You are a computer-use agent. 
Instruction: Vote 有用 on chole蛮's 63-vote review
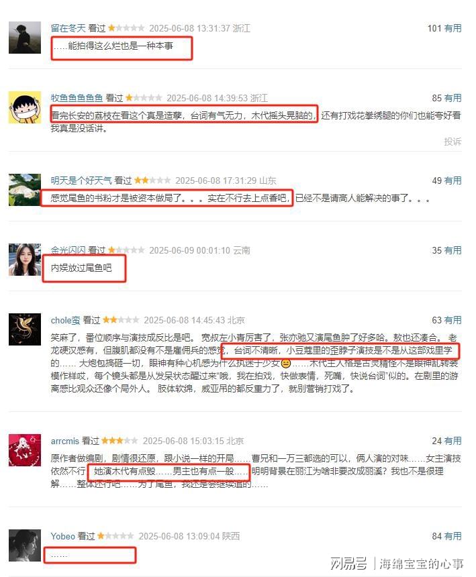[x=453, y=320]
